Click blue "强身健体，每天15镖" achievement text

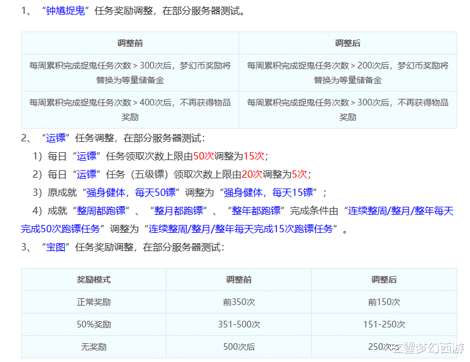click(x=268, y=192)
